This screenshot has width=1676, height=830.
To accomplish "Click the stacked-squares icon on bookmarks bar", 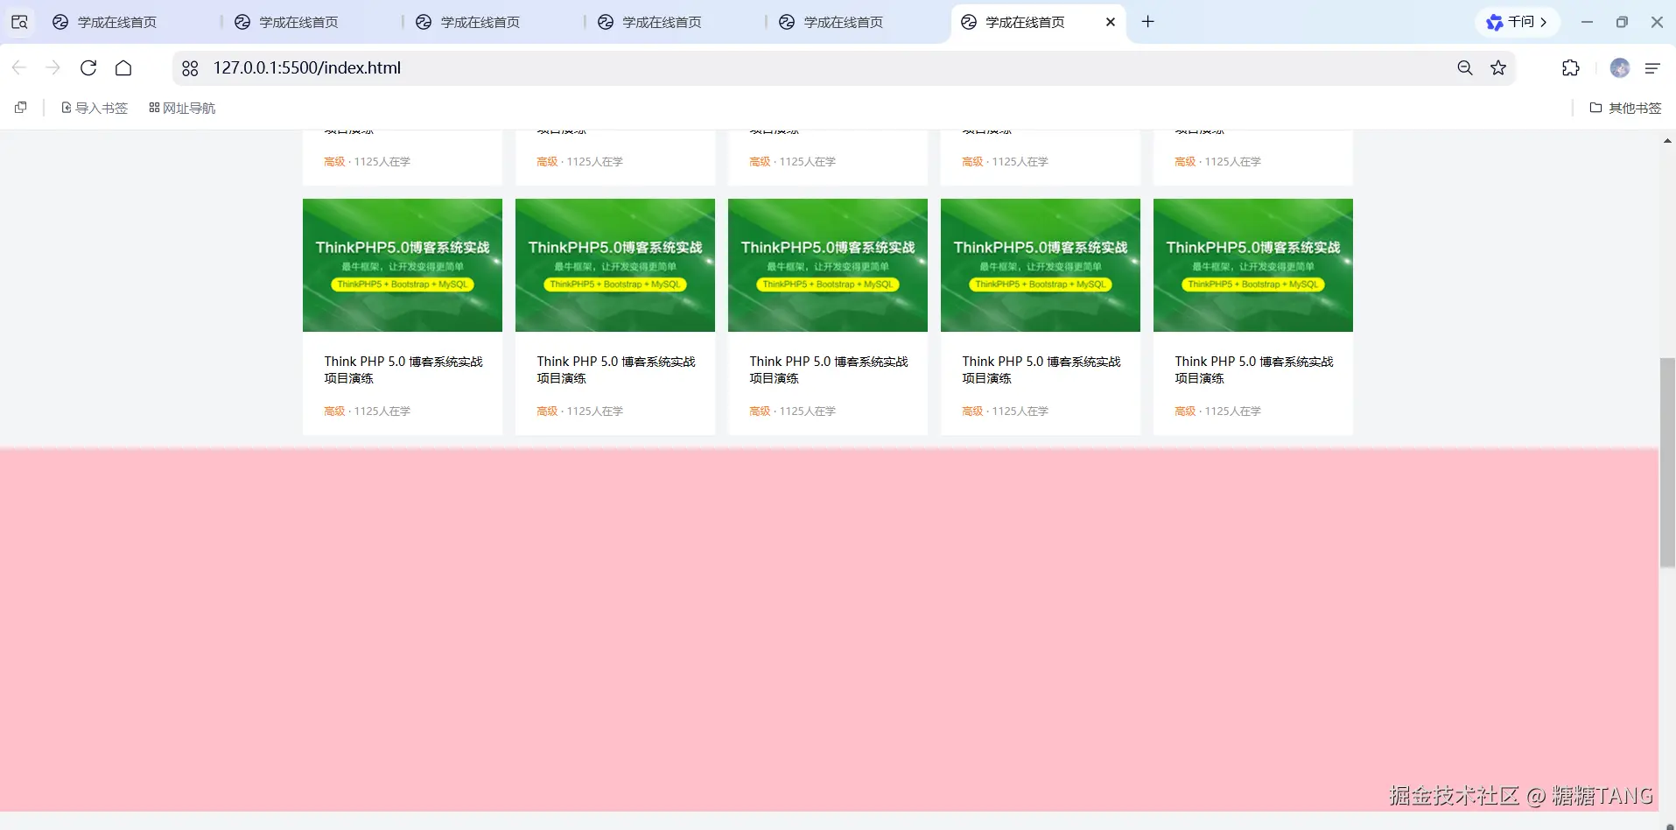I will 21,108.
